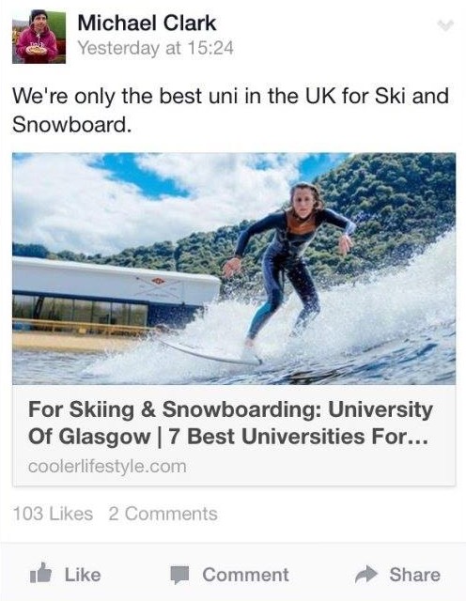The image size is (466, 601).
Task: View the 2 Comments thread
Action: tap(163, 514)
